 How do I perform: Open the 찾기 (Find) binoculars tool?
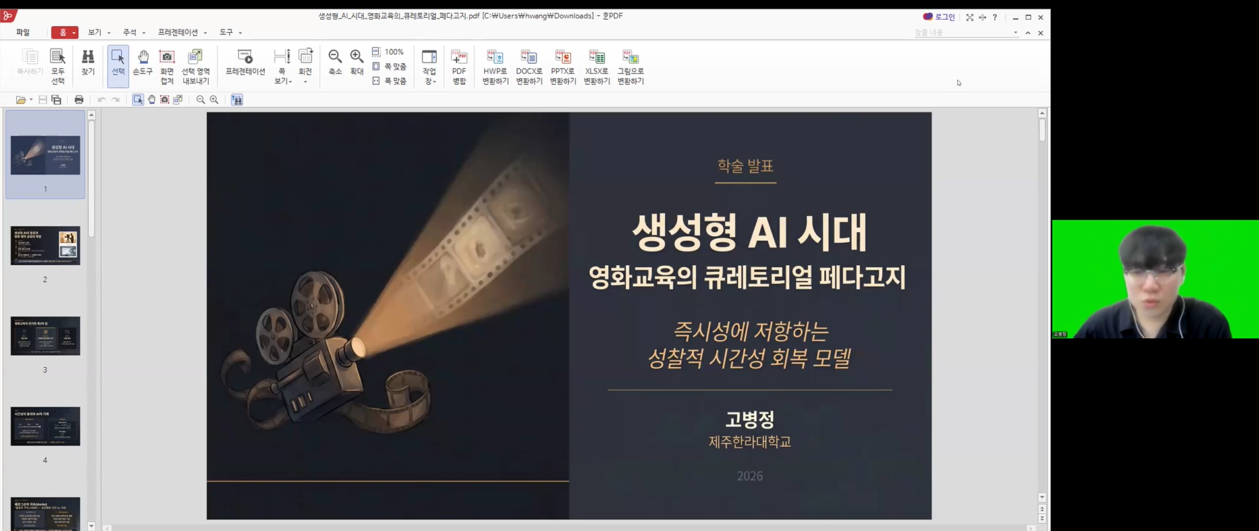(88, 62)
